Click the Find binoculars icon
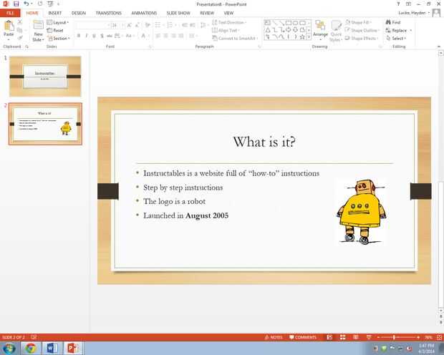The width and height of the screenshot is (444, 355). 388,22
